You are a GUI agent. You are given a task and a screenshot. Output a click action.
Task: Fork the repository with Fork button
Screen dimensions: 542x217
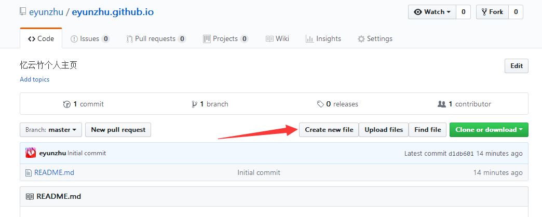(492, 12)
